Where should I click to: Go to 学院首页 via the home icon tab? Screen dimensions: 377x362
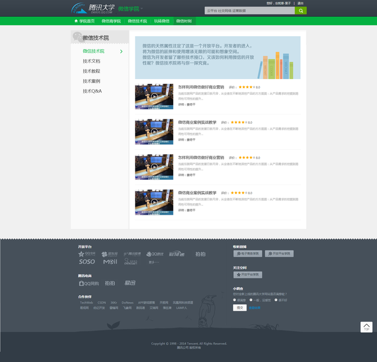point(85,21)
